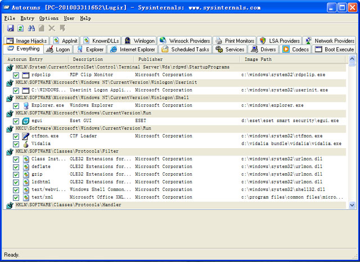The height and width of the screenshot is (262, 360).
Task: Uncheck the text/xml filter entry
Action: (x=16, y=197)
